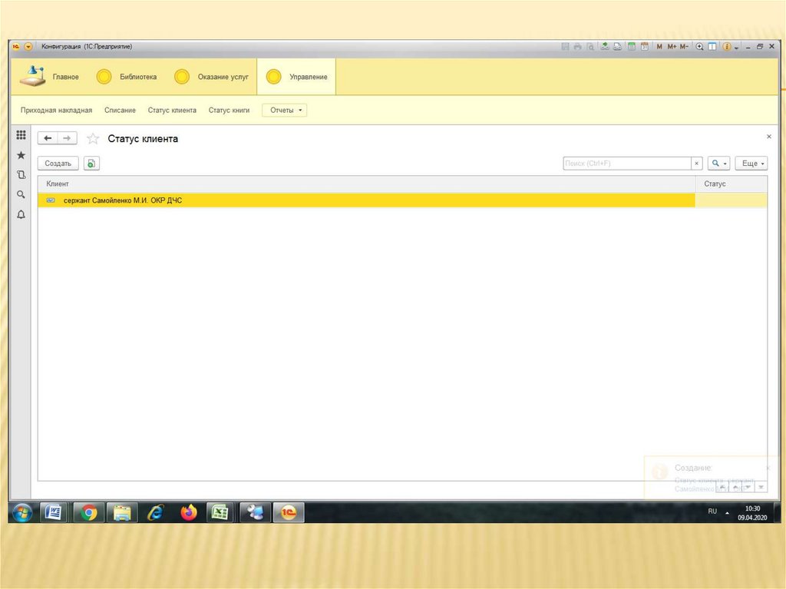Open File Explorer from the taskbar
Screen dimensions: 786x589
[122, 512]
